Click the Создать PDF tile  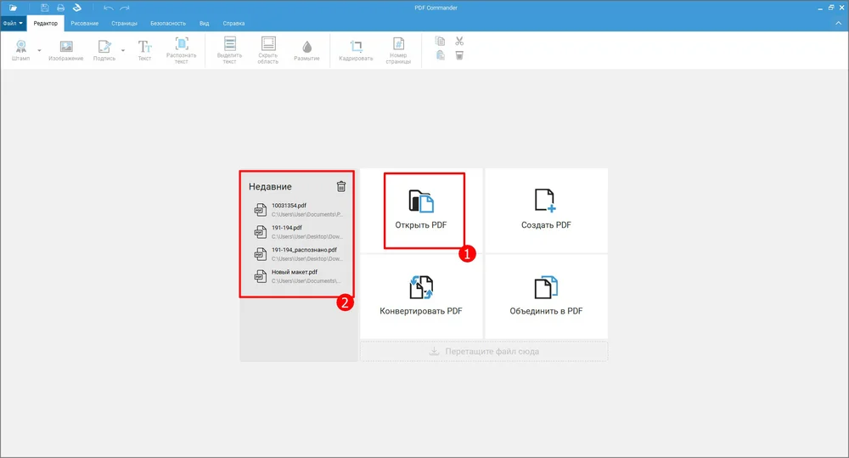pos(546,210)
